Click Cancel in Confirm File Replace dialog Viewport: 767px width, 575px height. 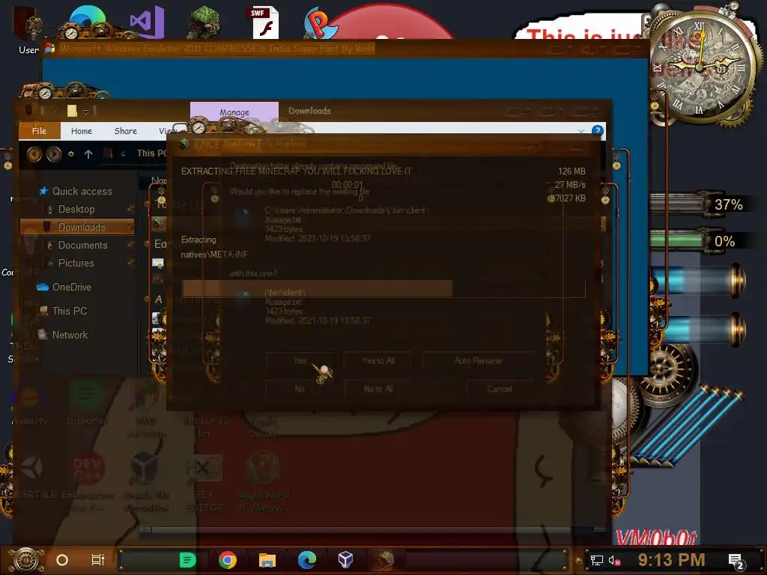point(500,389)
